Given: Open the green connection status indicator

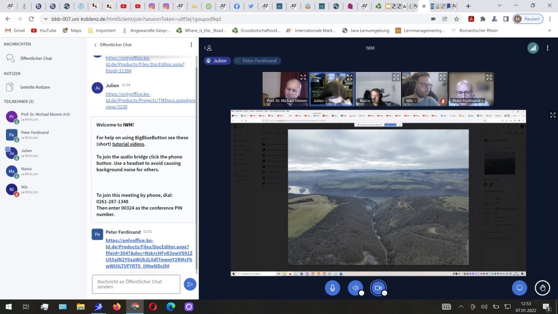Looking at the screenshot, I should pos(532,48).
